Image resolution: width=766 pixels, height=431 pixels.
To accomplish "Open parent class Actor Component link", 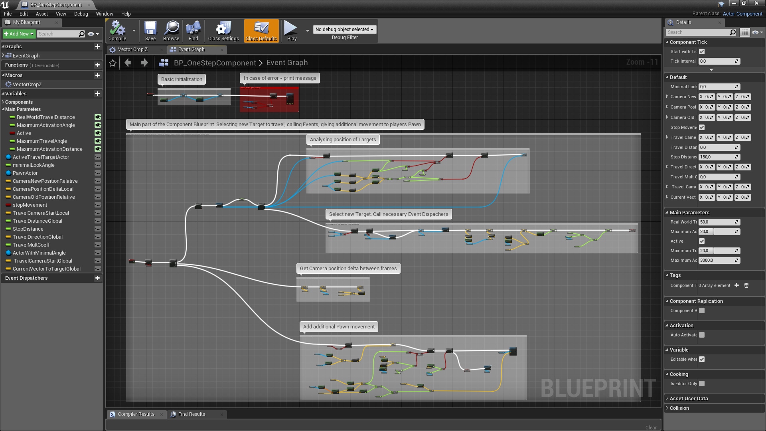I will pyautogui.click(x=743, y=14).
